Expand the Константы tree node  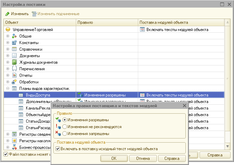click(8, 42)
